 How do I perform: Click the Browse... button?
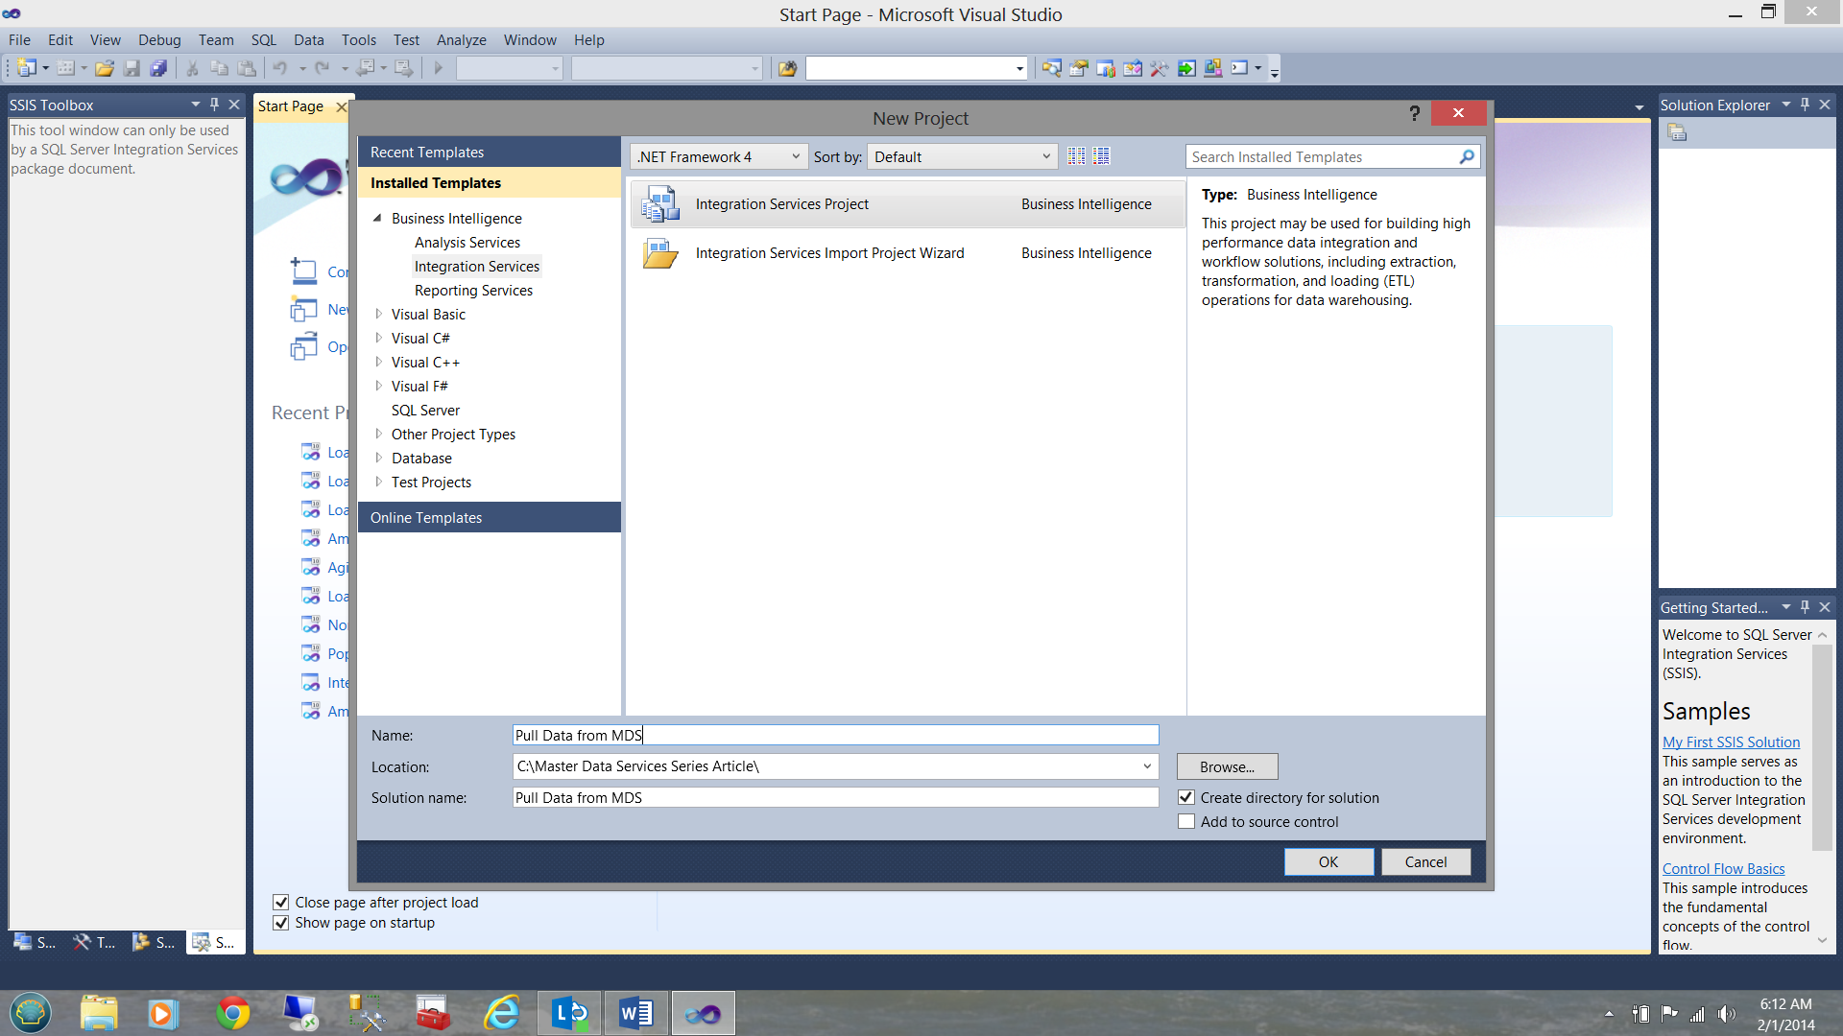click(x=1227, y=766)
